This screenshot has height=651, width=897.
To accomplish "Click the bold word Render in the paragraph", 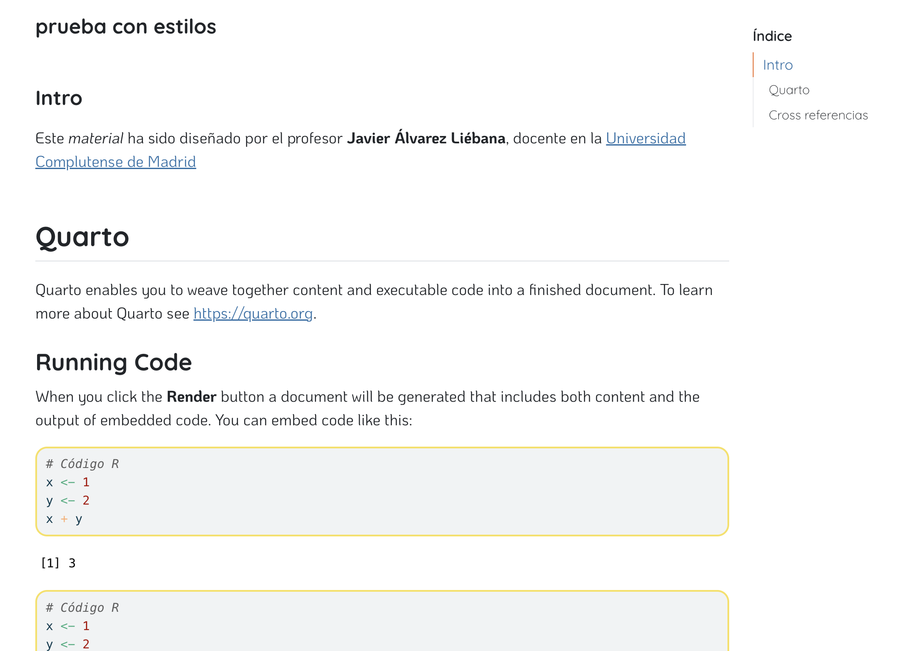I will (x=191, y=397).
